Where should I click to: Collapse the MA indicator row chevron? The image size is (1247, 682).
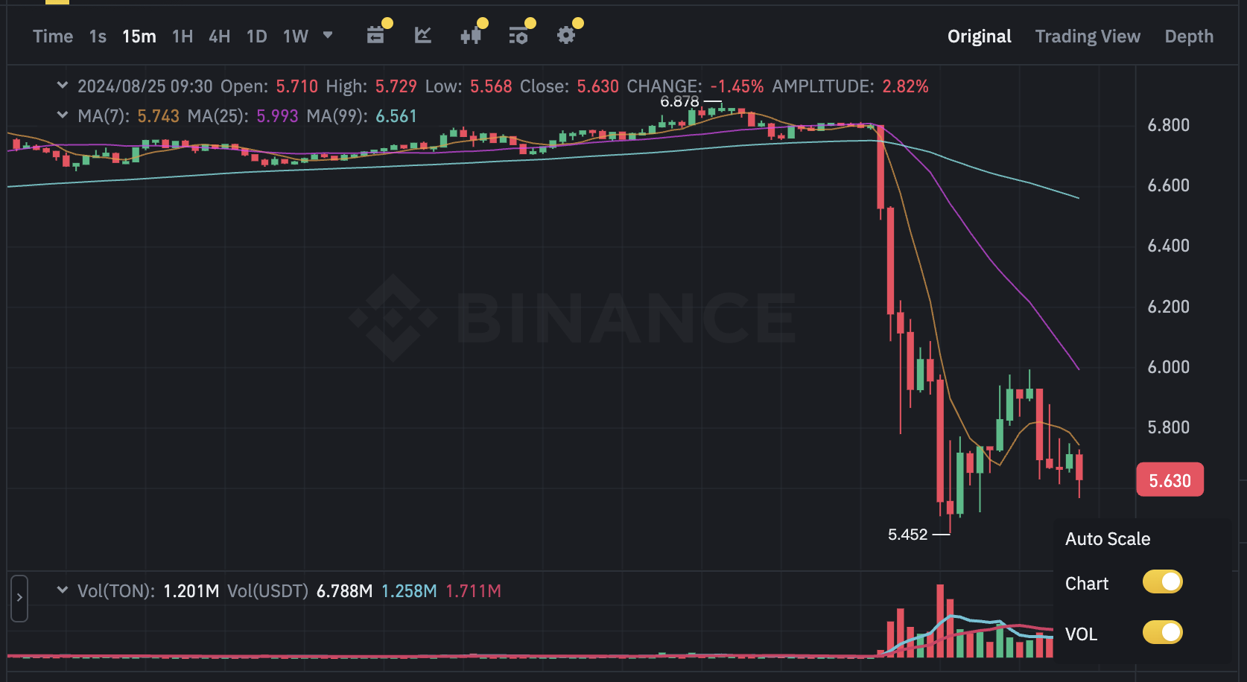pyautogui.click(x=63, y=115)
